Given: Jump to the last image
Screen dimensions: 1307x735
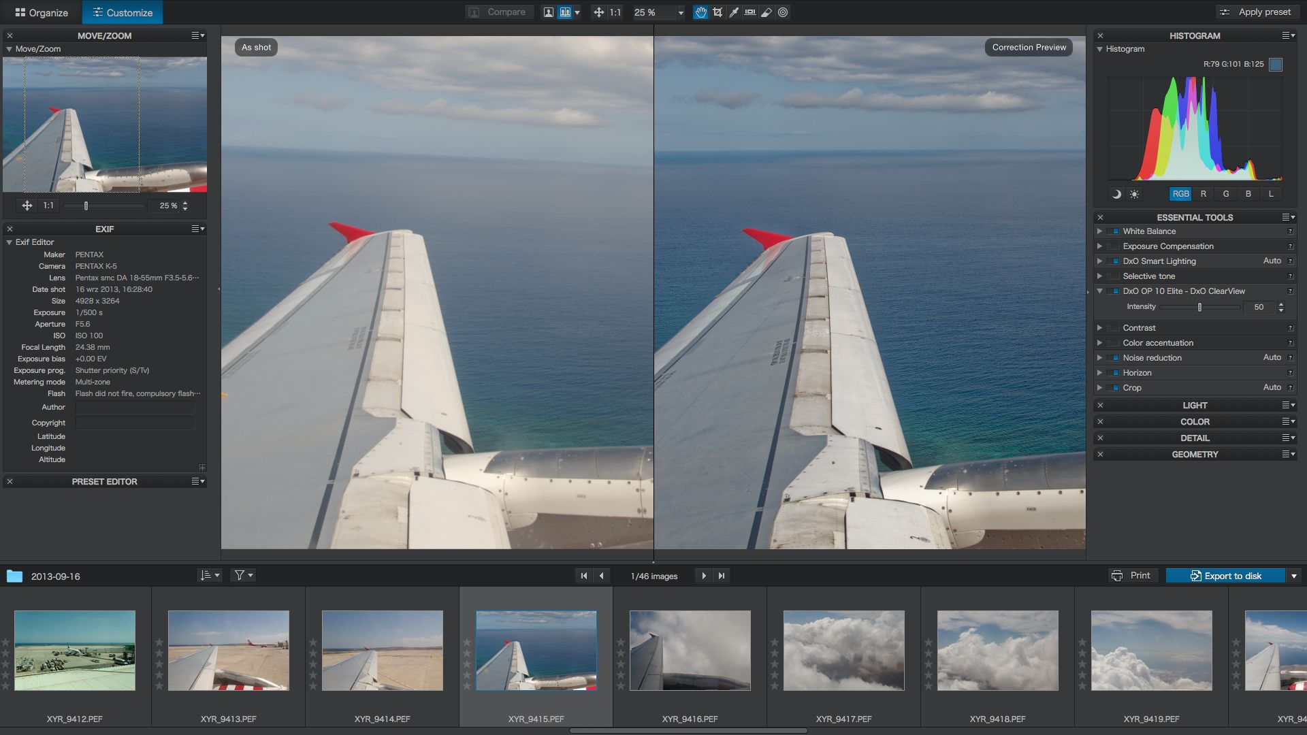Looking at the screenshot, I should pos(722,576).
